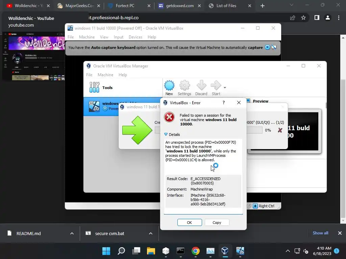The image size is (346, 259).
Task: Open the Machine menu in the VM window
Action: 87,37
